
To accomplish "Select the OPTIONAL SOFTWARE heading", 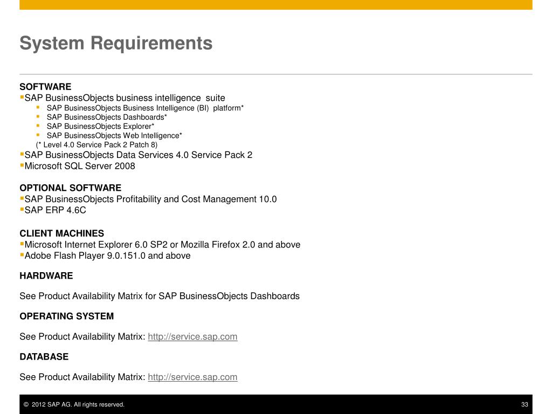I will point(71,188).
